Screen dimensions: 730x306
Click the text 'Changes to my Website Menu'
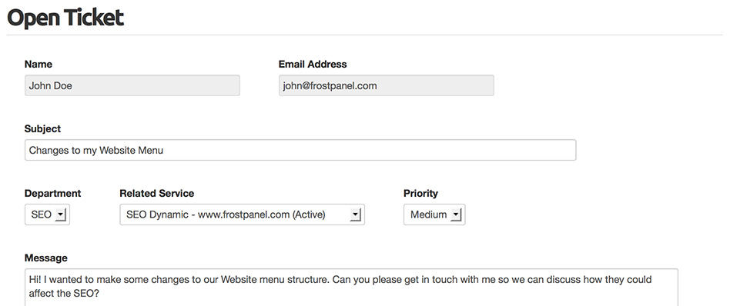[x=96, y=151]
